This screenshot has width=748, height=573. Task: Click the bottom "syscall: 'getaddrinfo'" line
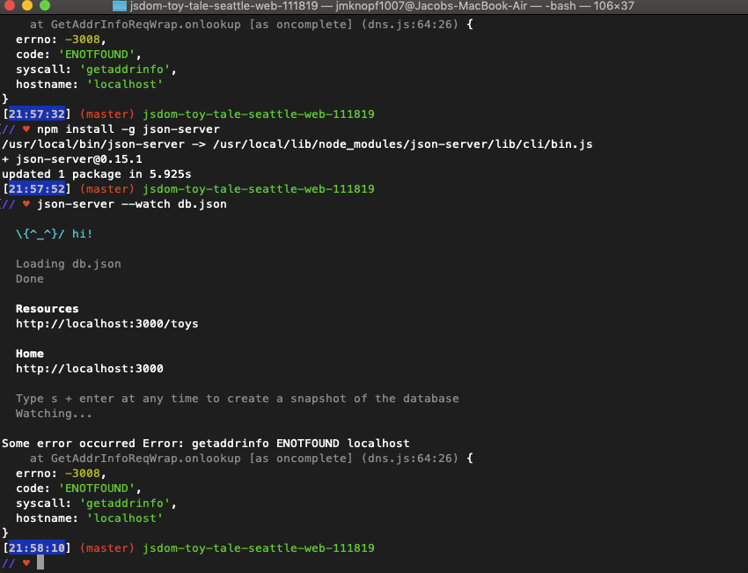(97, 503)
